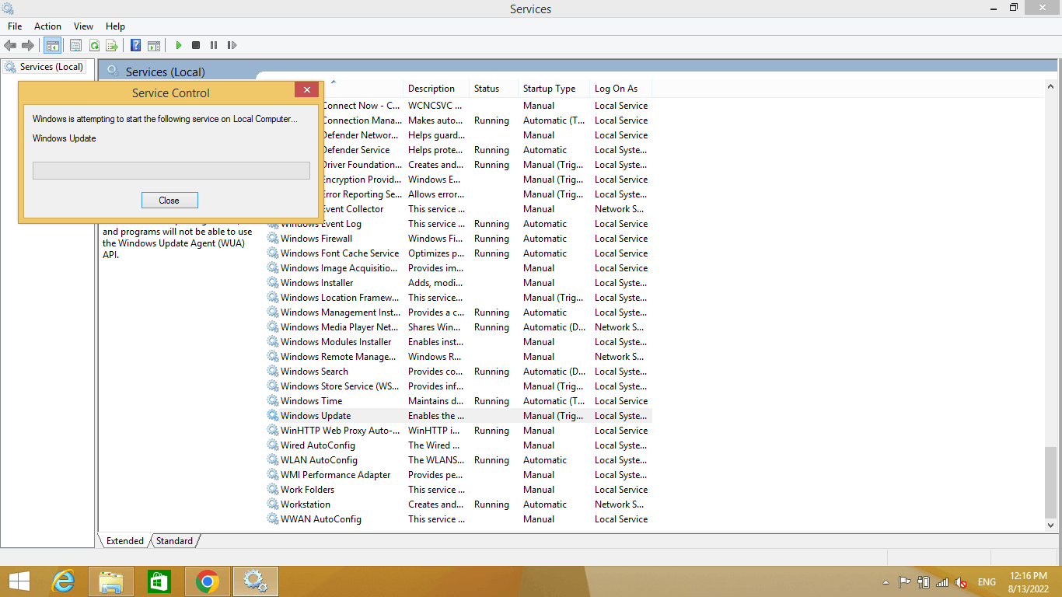
Task: Select Windows Media Player Network service
Action: point(459,327)
